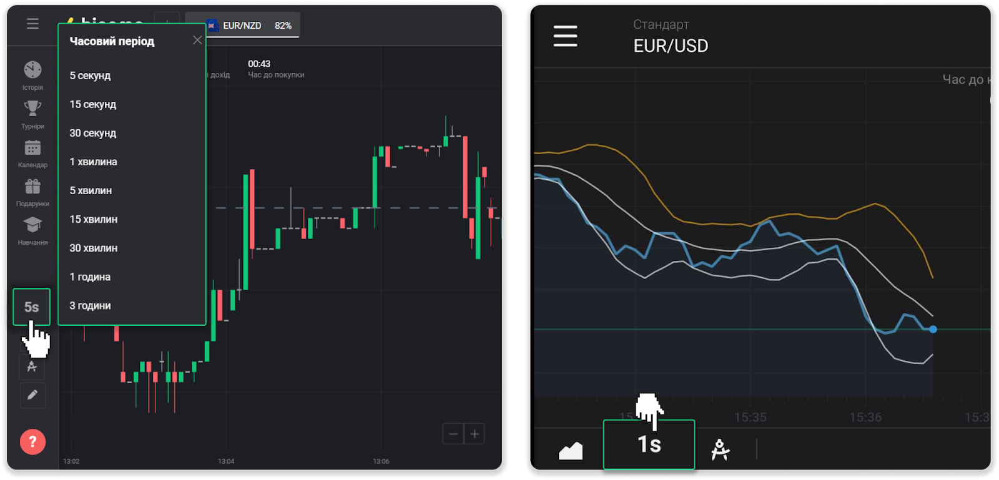Select the pencil drawing tool
This screenshot has height=480, width=999.
[x=32, y=395]
